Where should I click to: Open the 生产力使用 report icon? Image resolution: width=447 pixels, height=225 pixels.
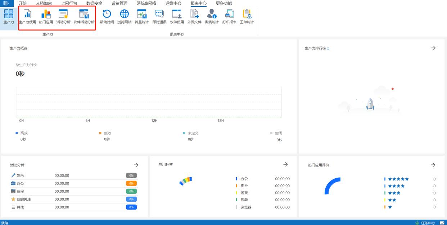pos(27,17)
